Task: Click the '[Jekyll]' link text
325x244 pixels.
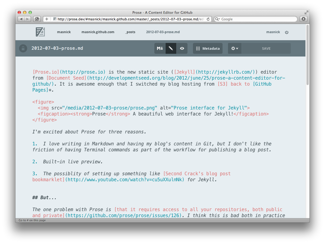Action: click(x=185, y=72)
